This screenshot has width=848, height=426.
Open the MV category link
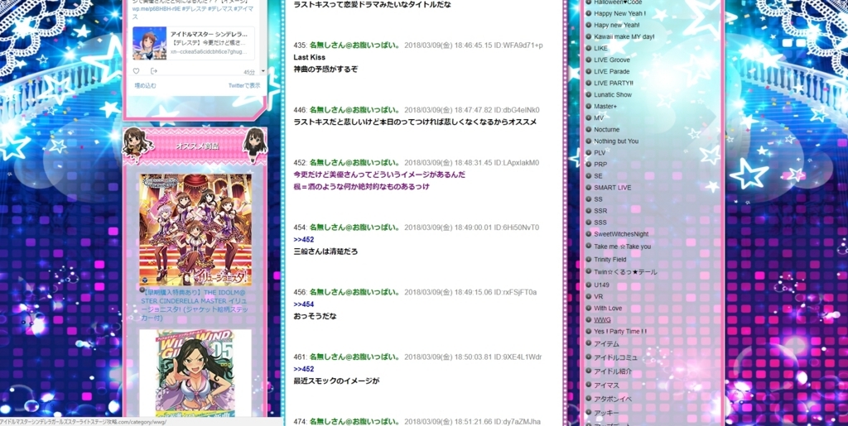[x=599, y=117]
